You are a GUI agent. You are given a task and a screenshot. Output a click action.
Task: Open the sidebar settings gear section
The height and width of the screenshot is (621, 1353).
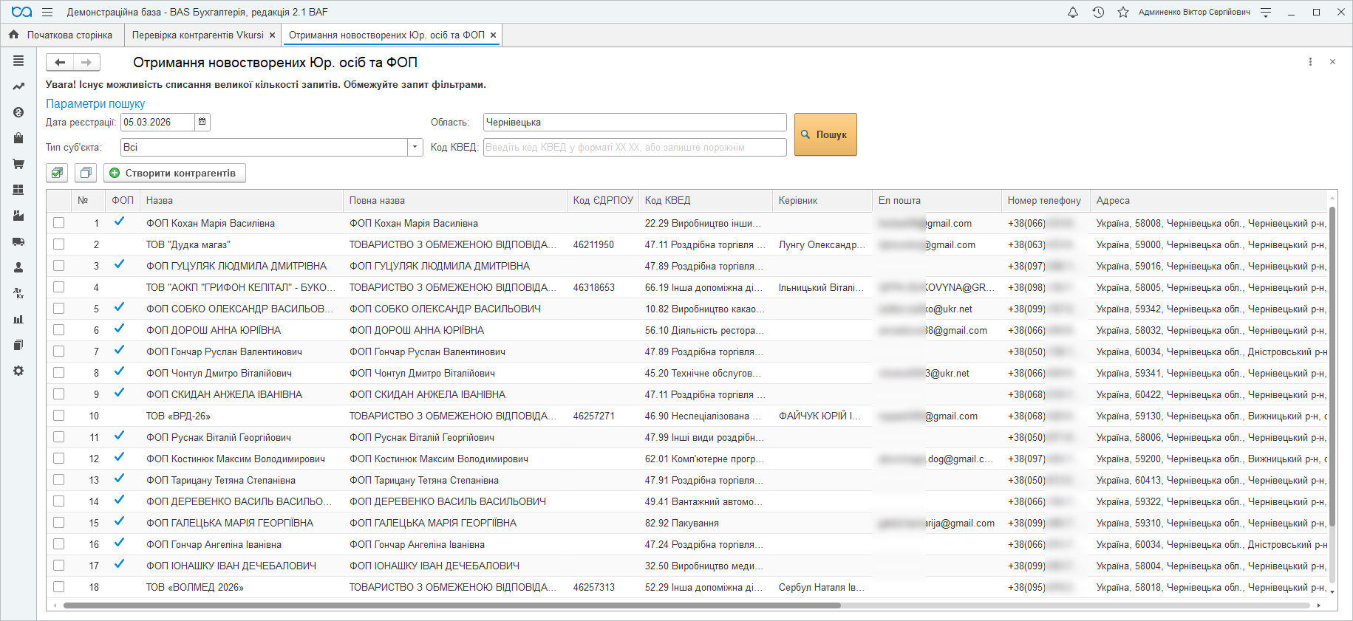[x=18, y=371]
